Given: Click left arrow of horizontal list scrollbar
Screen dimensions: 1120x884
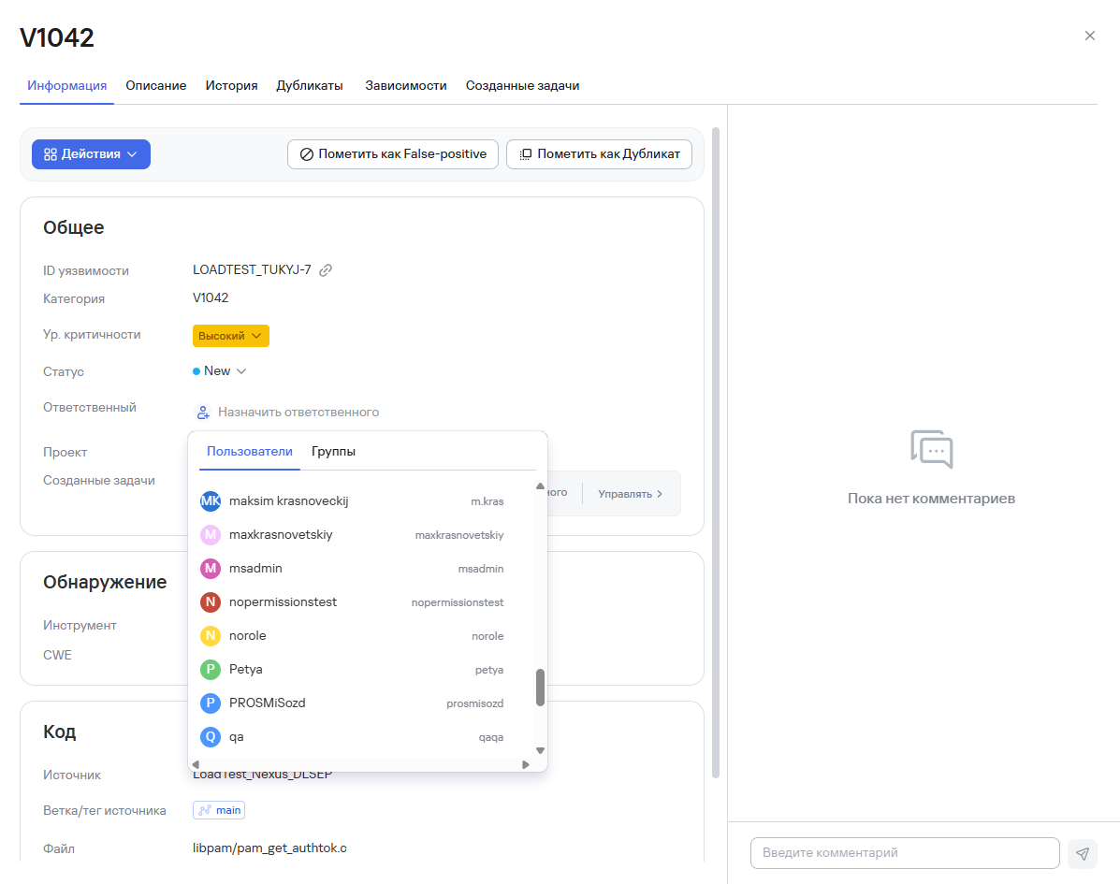Looking at the screenshot, I should (196, 765).
